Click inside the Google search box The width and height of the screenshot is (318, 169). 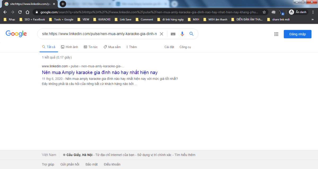[99, 34]
